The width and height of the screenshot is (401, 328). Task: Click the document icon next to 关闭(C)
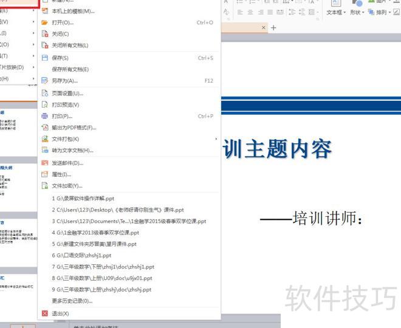(x=45, y=34)
